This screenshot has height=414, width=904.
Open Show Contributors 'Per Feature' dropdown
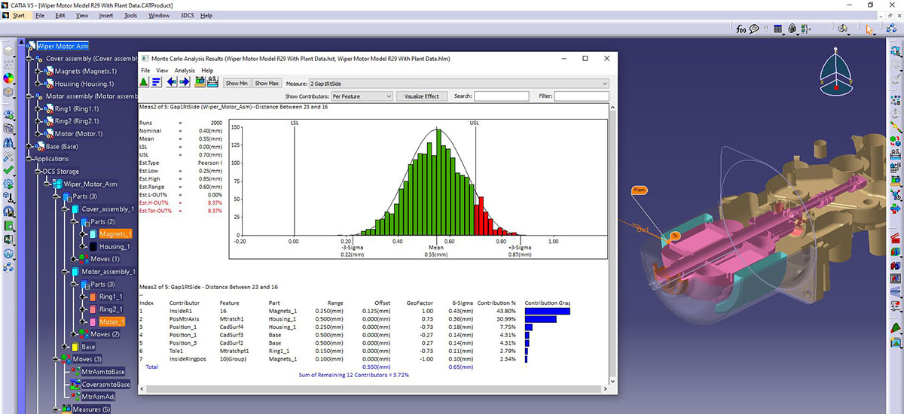(362, 96)
